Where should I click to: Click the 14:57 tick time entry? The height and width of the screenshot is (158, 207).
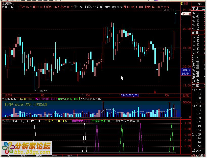pyautogui.click(x=196, y=90)
